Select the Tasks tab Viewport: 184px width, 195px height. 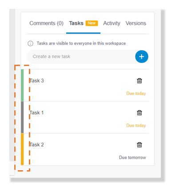(x=76, y=23)
